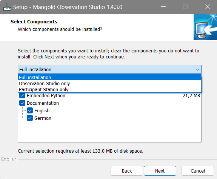Go to the next setup step

tap(160, 171)
